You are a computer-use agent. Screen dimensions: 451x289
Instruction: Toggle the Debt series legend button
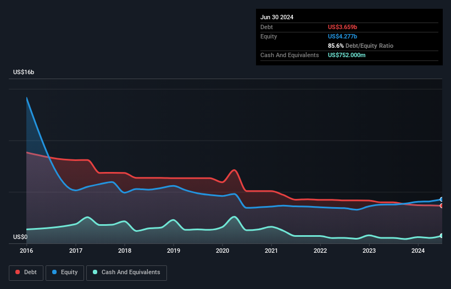tap(26, 273)
